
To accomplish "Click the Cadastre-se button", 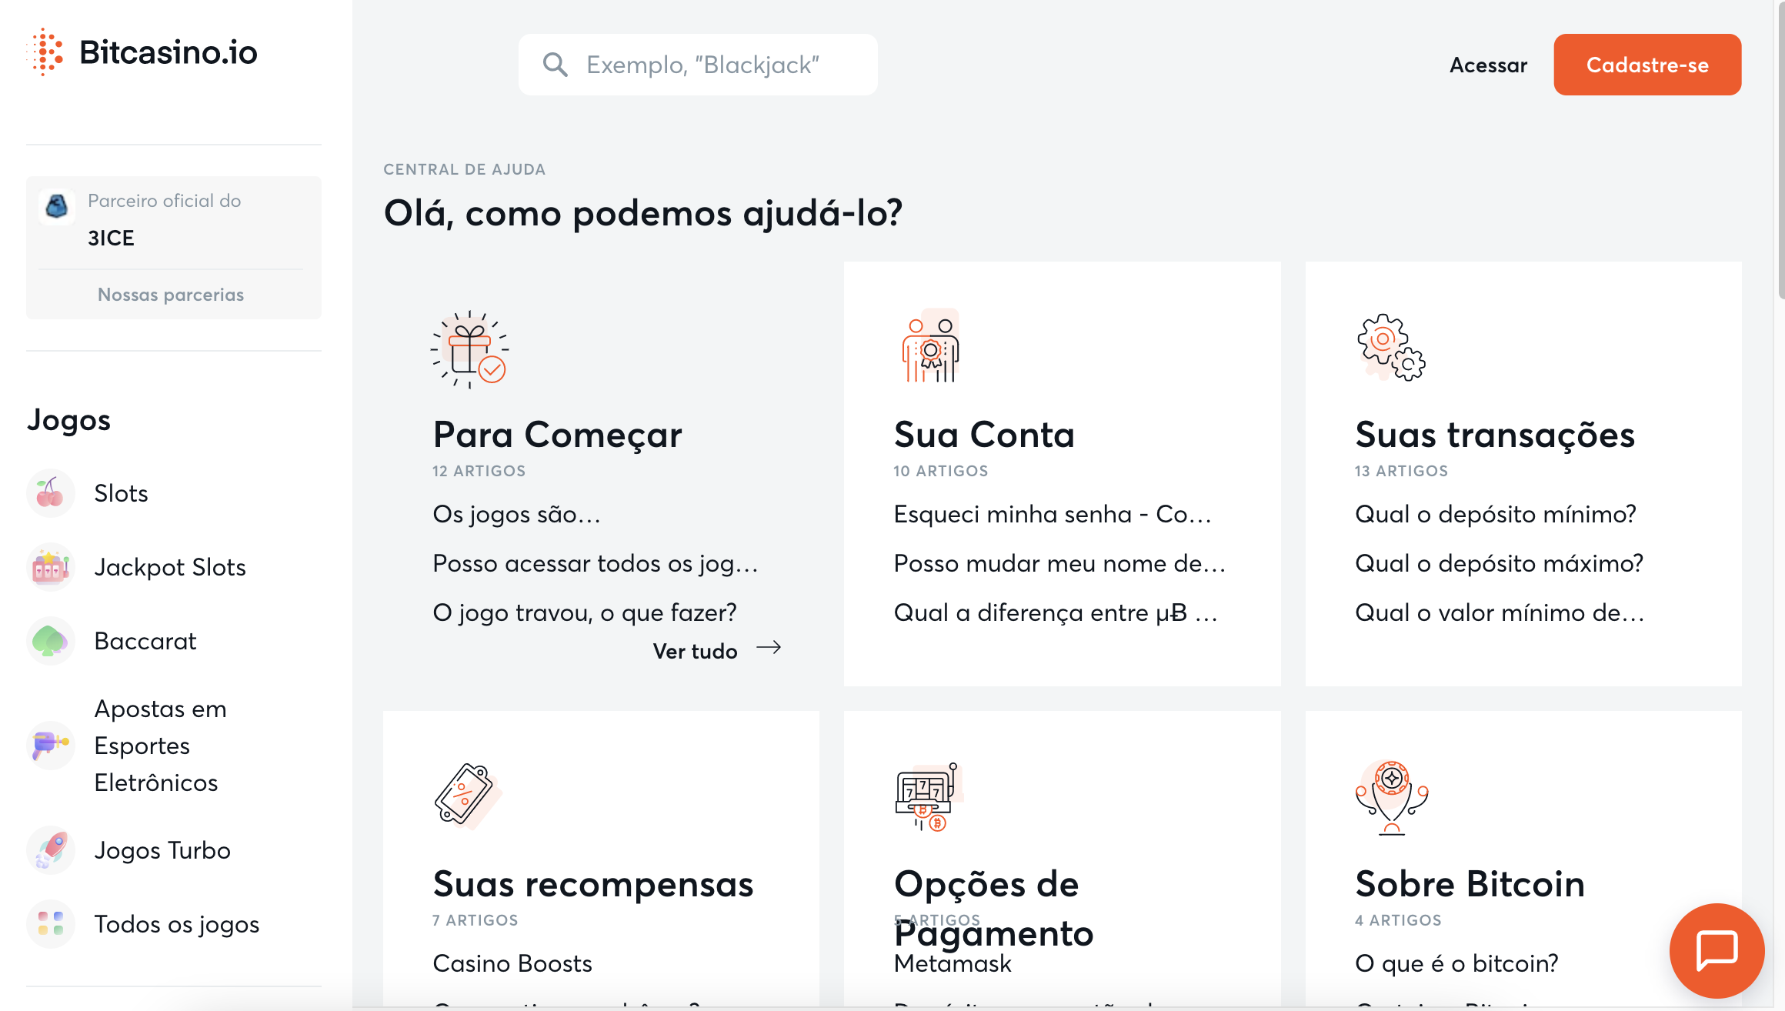I will (1647, 65).
